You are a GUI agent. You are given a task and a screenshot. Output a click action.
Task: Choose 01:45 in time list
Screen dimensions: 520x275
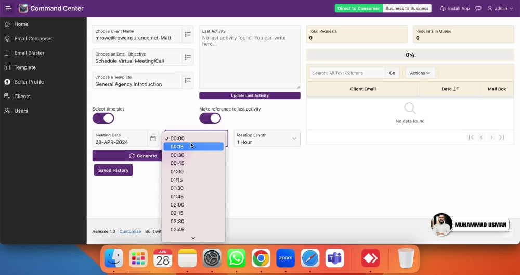pyautogui.click(x=193, y=196)
